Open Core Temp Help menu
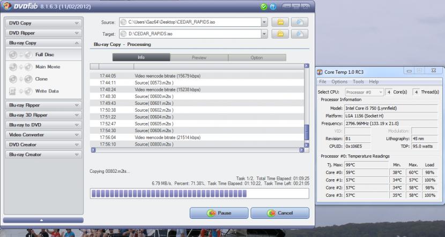 pyautogui.click(x=374, y=81)
